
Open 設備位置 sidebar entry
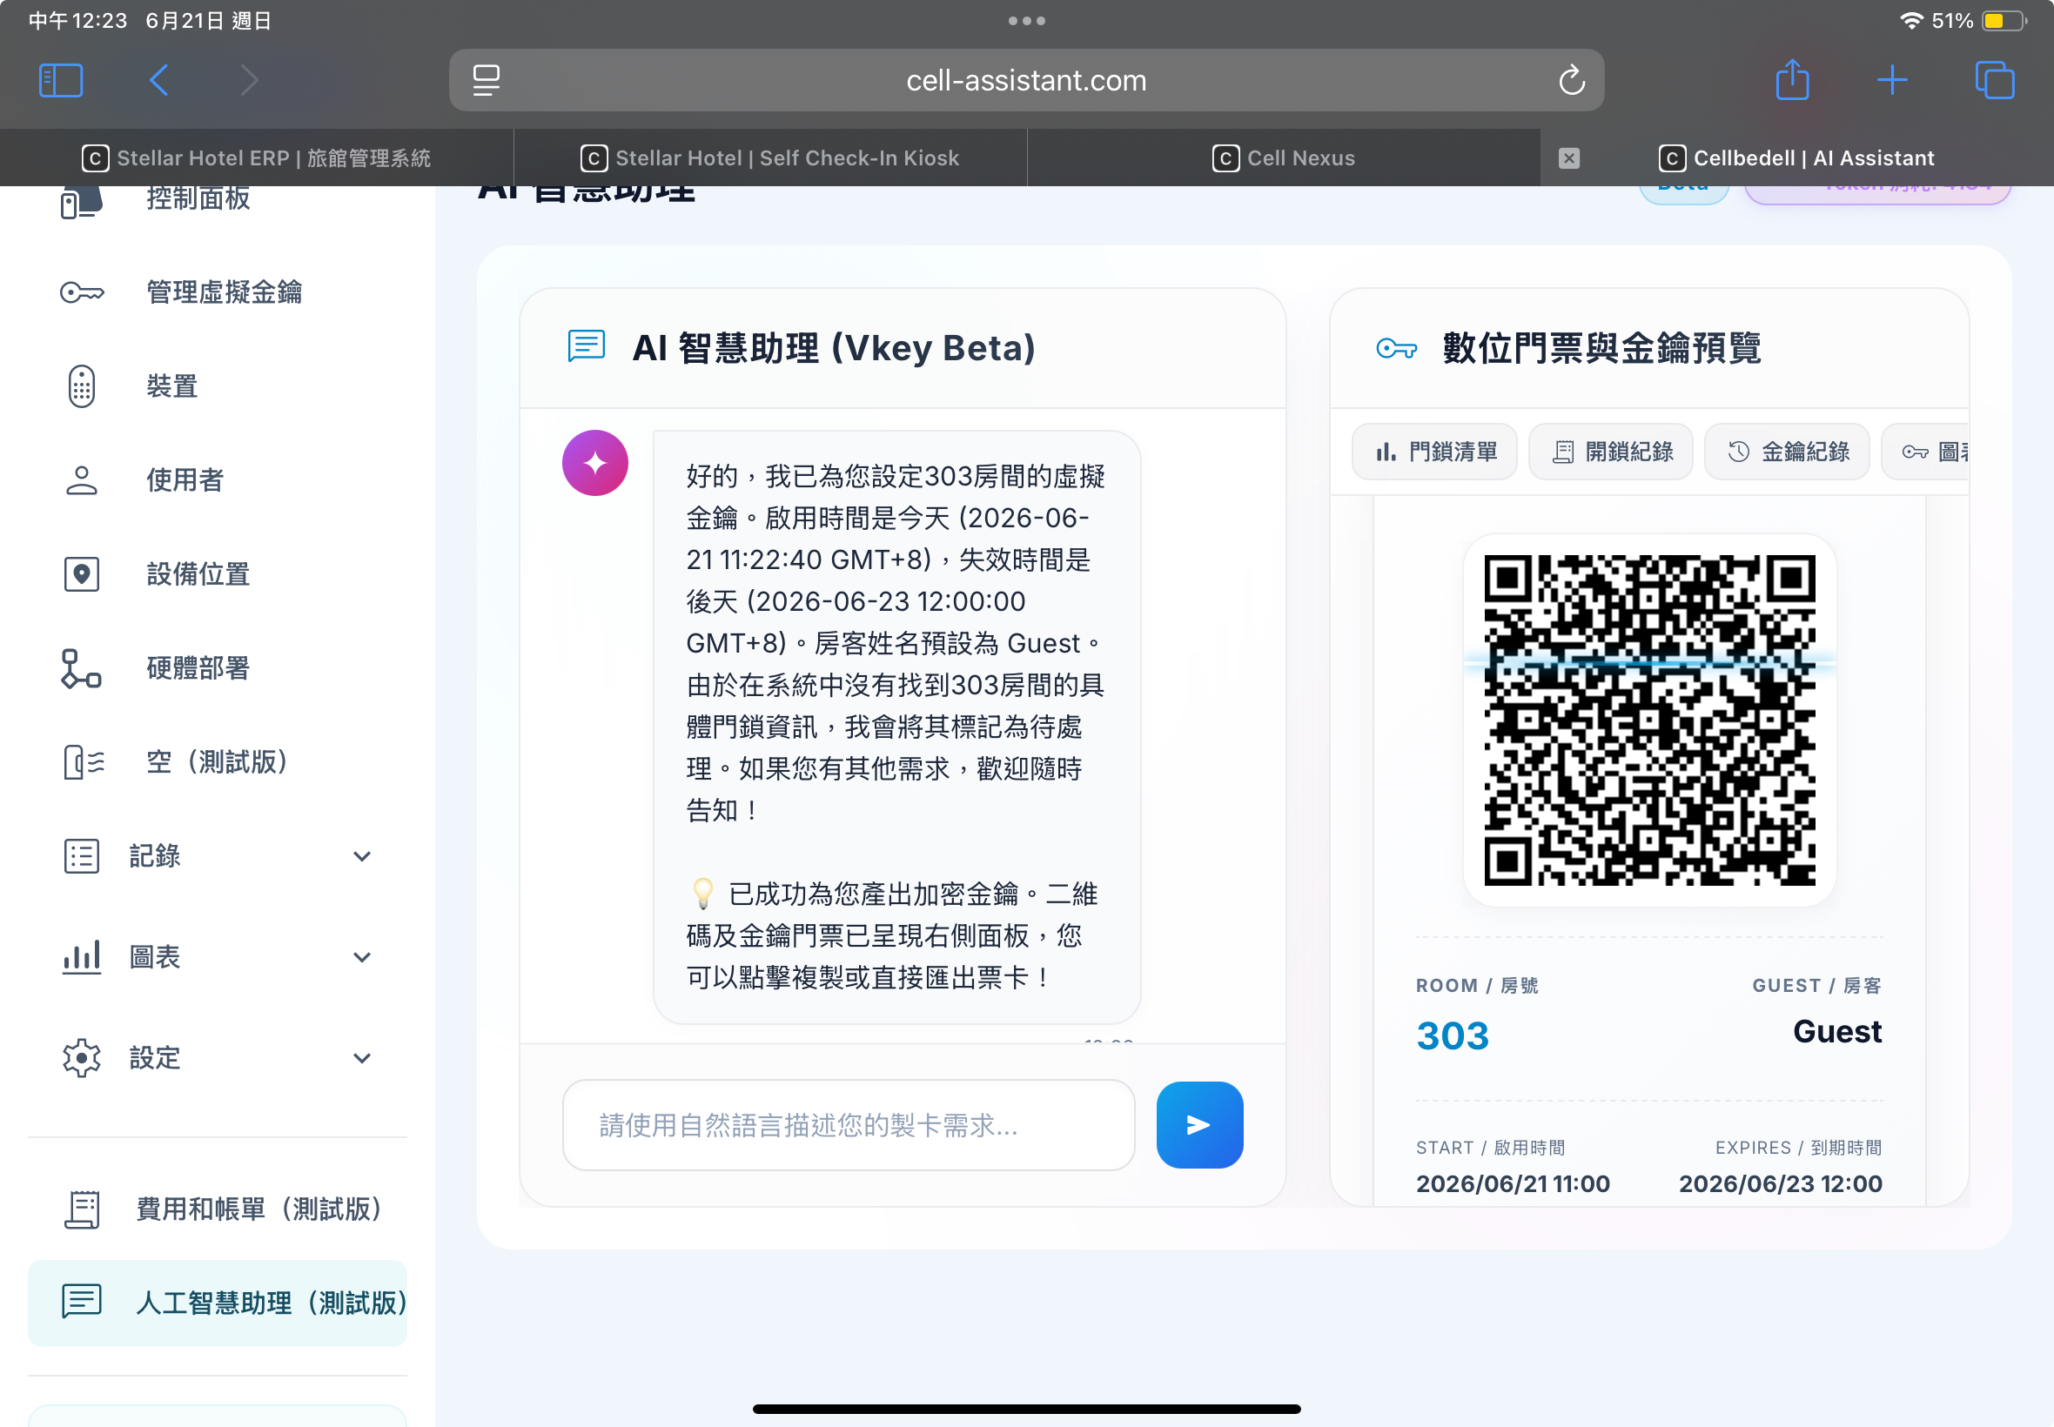tap(218, 574)
